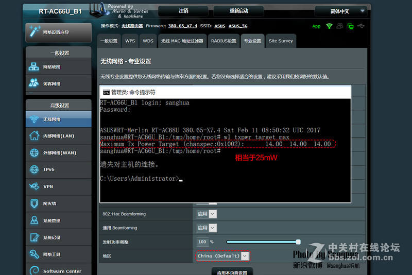Open the language dropdown 简体中文
This screenshot has width=412, height=275.
[340, 11]
